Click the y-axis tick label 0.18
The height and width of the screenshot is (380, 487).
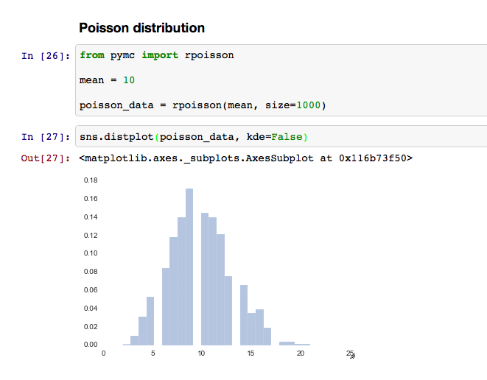tap(91, 180)
